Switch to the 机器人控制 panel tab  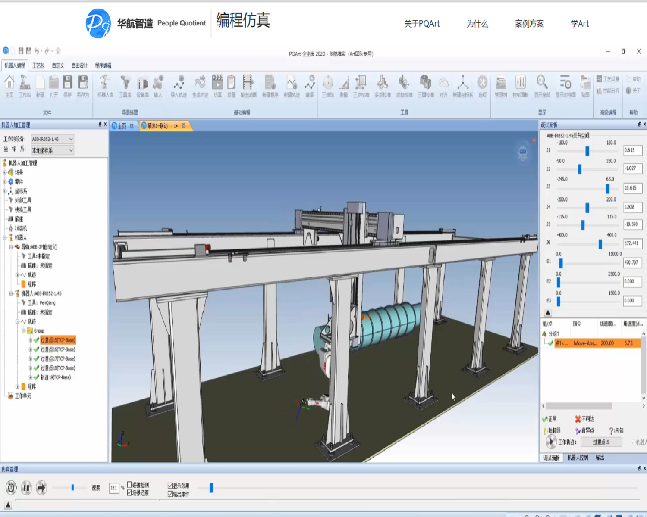coord(578,458)
